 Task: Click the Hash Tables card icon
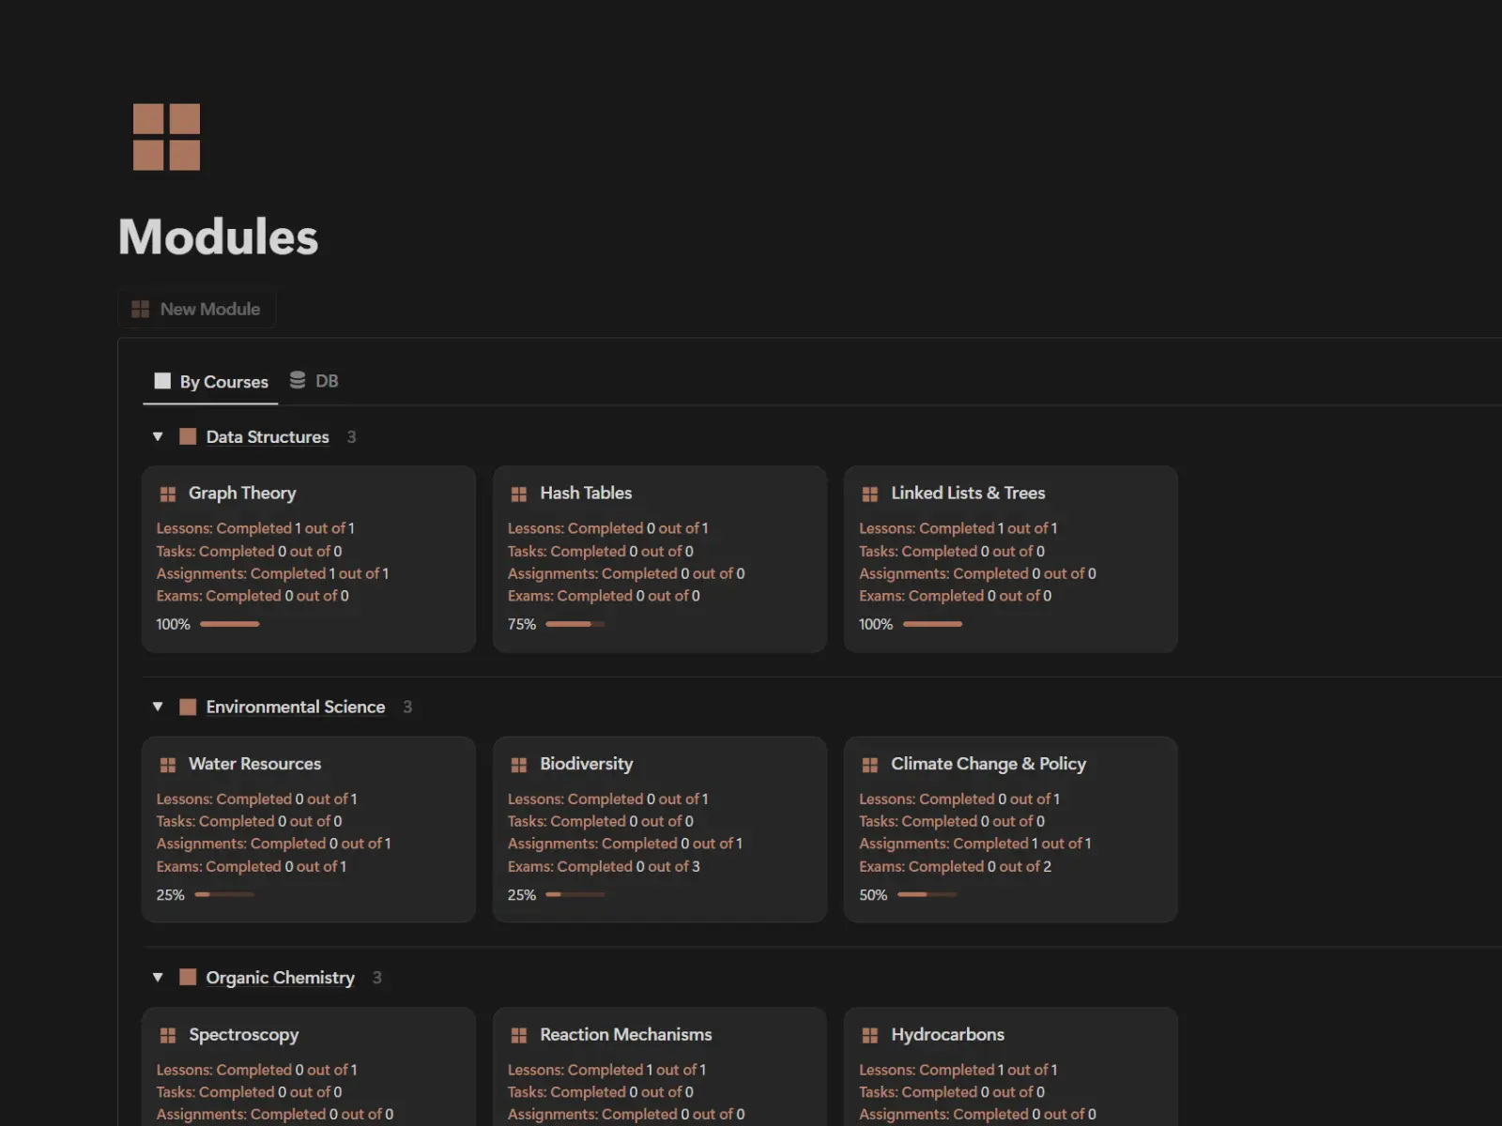click(518, 494)
